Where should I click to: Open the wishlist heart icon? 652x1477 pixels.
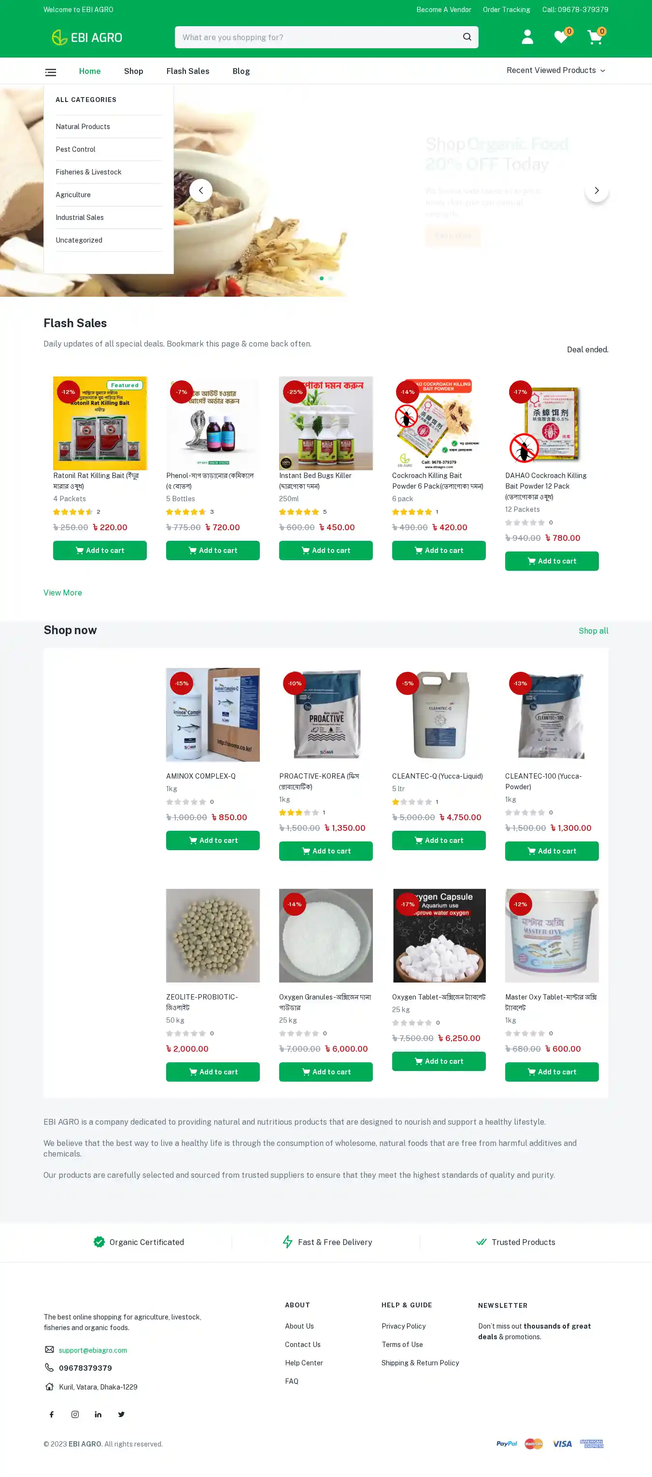560,37
